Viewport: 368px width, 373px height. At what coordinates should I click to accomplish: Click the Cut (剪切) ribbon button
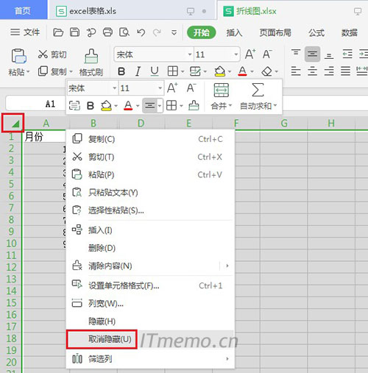(52, 54)
